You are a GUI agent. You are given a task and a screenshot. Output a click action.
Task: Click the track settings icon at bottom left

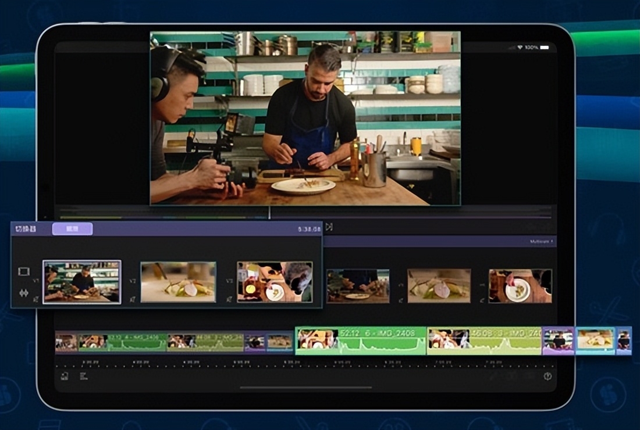pos(84,376)
